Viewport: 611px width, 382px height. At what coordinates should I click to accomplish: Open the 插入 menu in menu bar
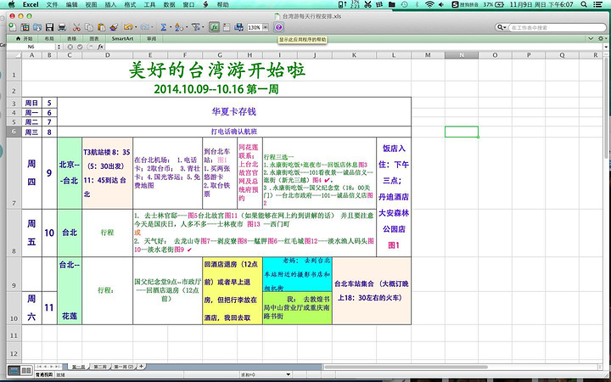(110, 4)
